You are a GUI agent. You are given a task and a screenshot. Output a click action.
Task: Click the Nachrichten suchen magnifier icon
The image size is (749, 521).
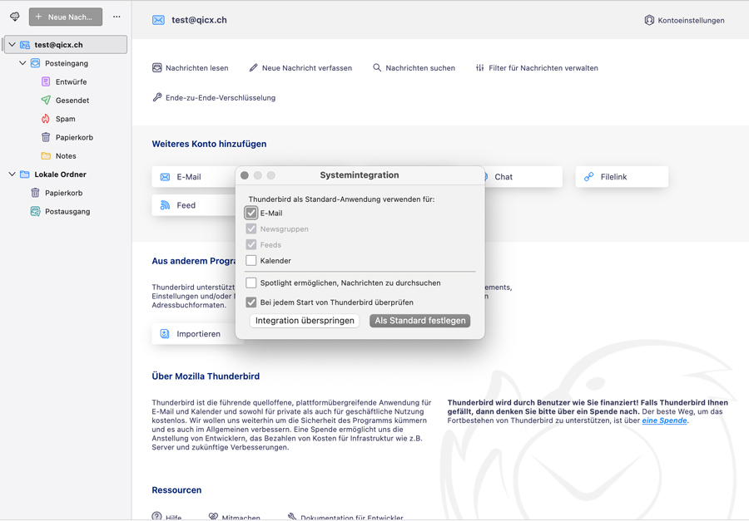coord(377,68)
